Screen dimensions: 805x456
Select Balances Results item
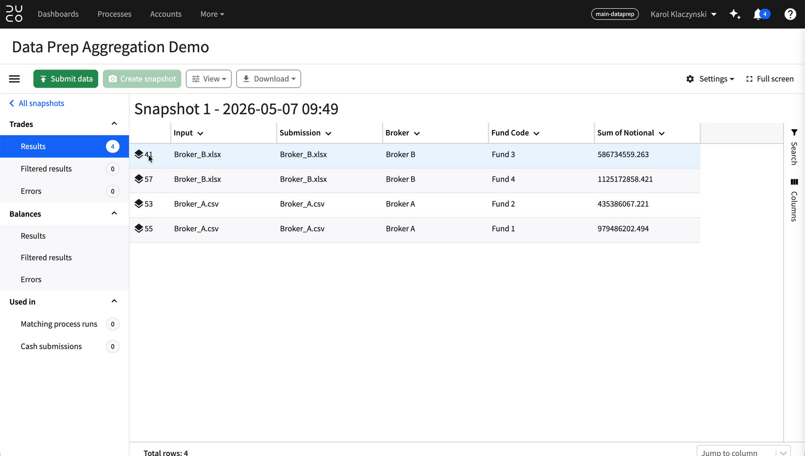pos(64,236)
